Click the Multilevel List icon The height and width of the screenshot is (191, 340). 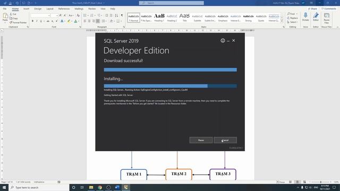click(x=99, y=15)
